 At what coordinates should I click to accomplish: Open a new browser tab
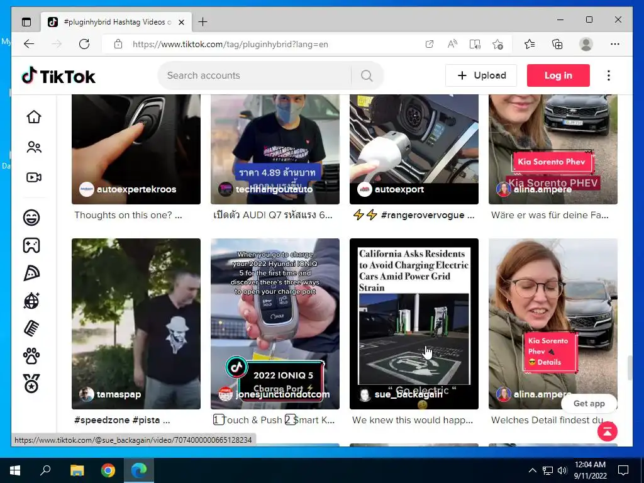tap(203, 22)
